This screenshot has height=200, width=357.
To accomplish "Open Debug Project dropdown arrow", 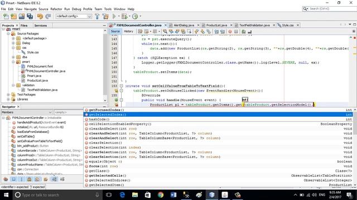I will 129,16.
